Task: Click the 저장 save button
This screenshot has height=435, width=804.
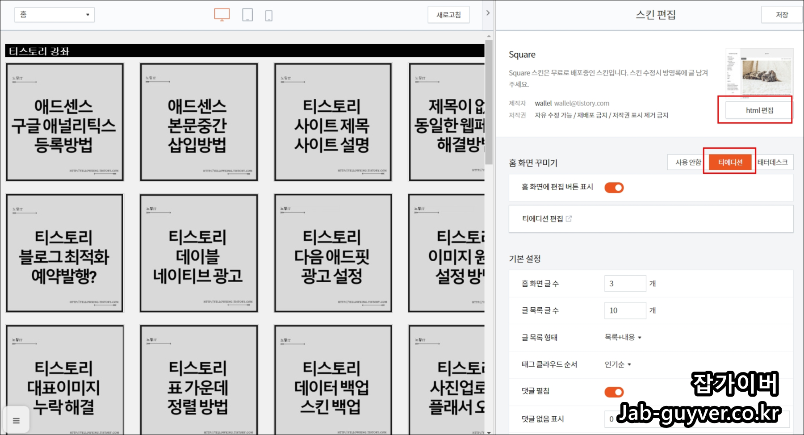Action: pos(781,14)
